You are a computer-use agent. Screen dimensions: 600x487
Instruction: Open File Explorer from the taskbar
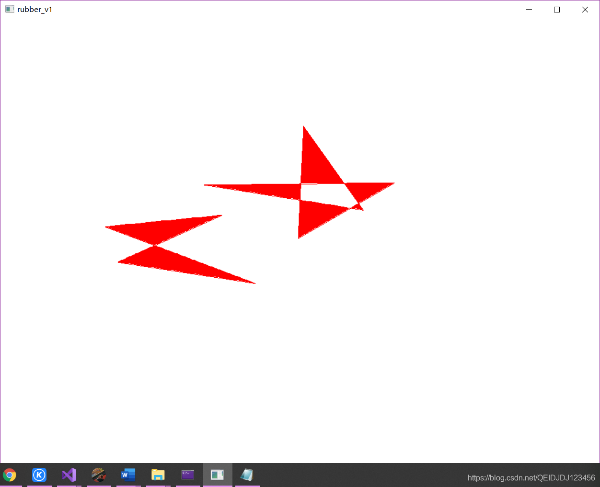tap(158, 475)
